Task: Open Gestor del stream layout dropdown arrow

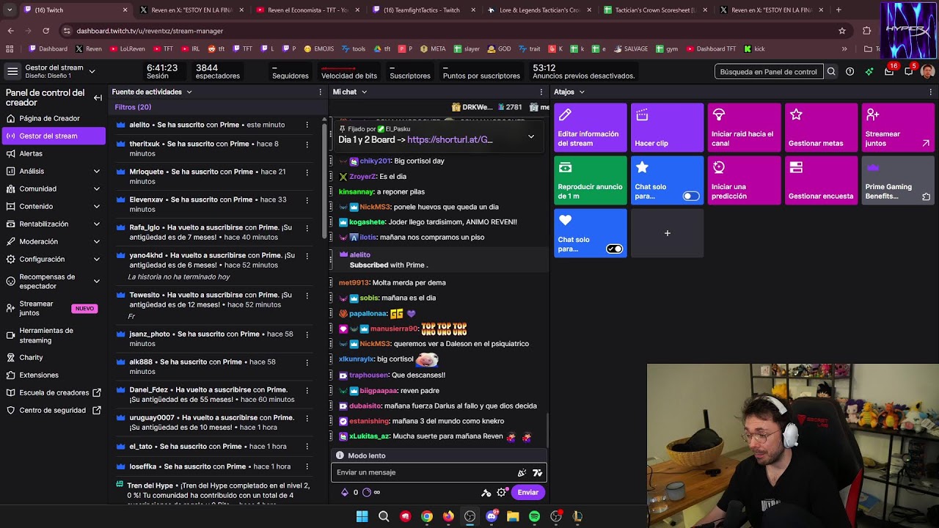Action: click(92, 71)
